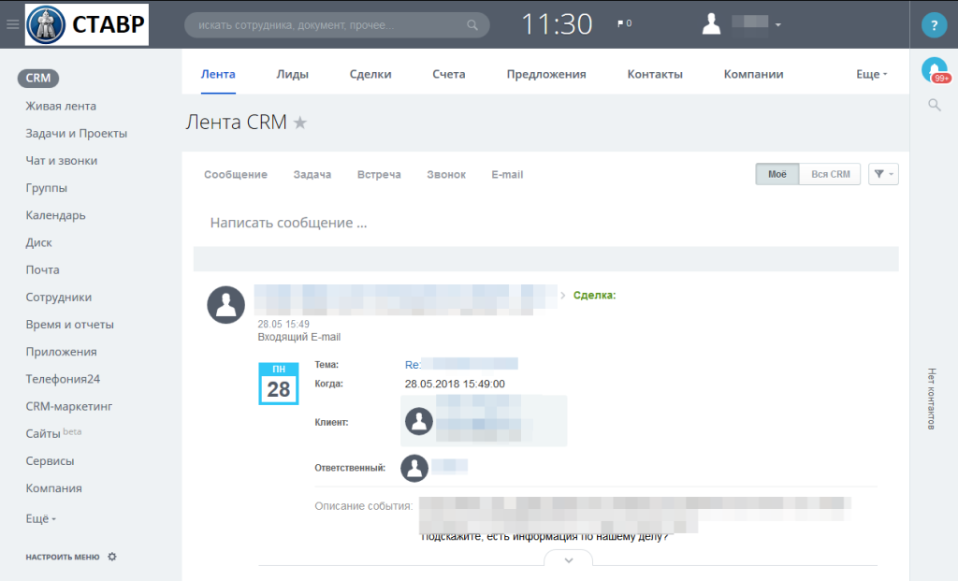Click the right sidebar search icon
The image size is (958, 581).
point(935,105)
